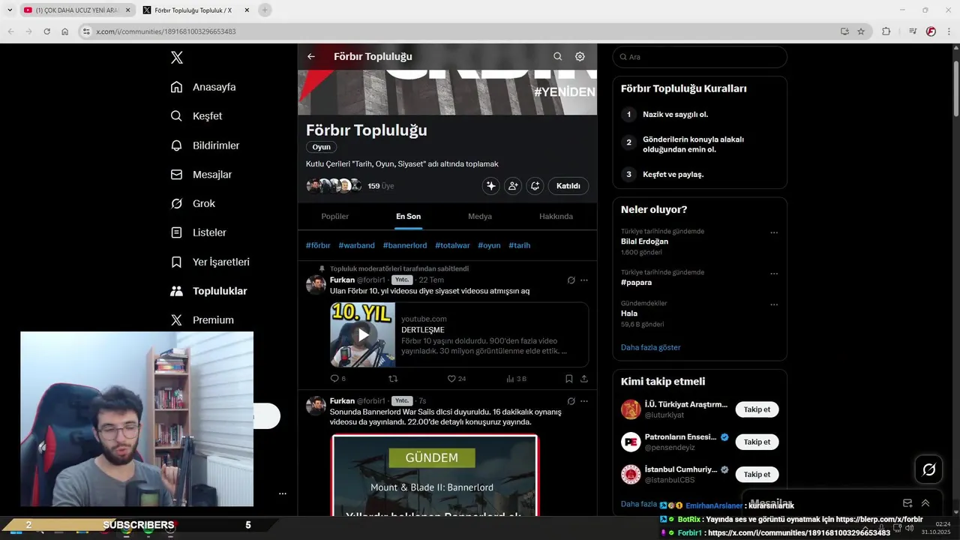Click Grok icon on Bannerlord War Sails post
This screenshot has width=960, height=540.
click(x=571, y=401)
